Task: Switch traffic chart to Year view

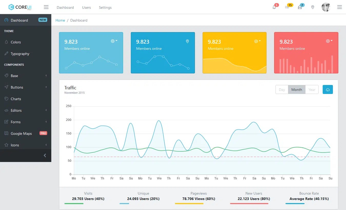Action: (x=312, y=90)
